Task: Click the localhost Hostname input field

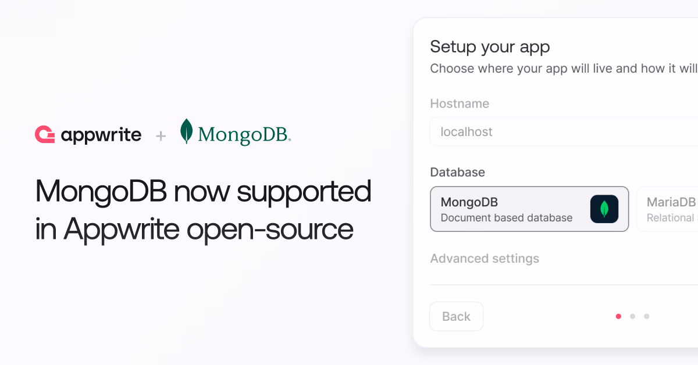Action: click(564, 132)
